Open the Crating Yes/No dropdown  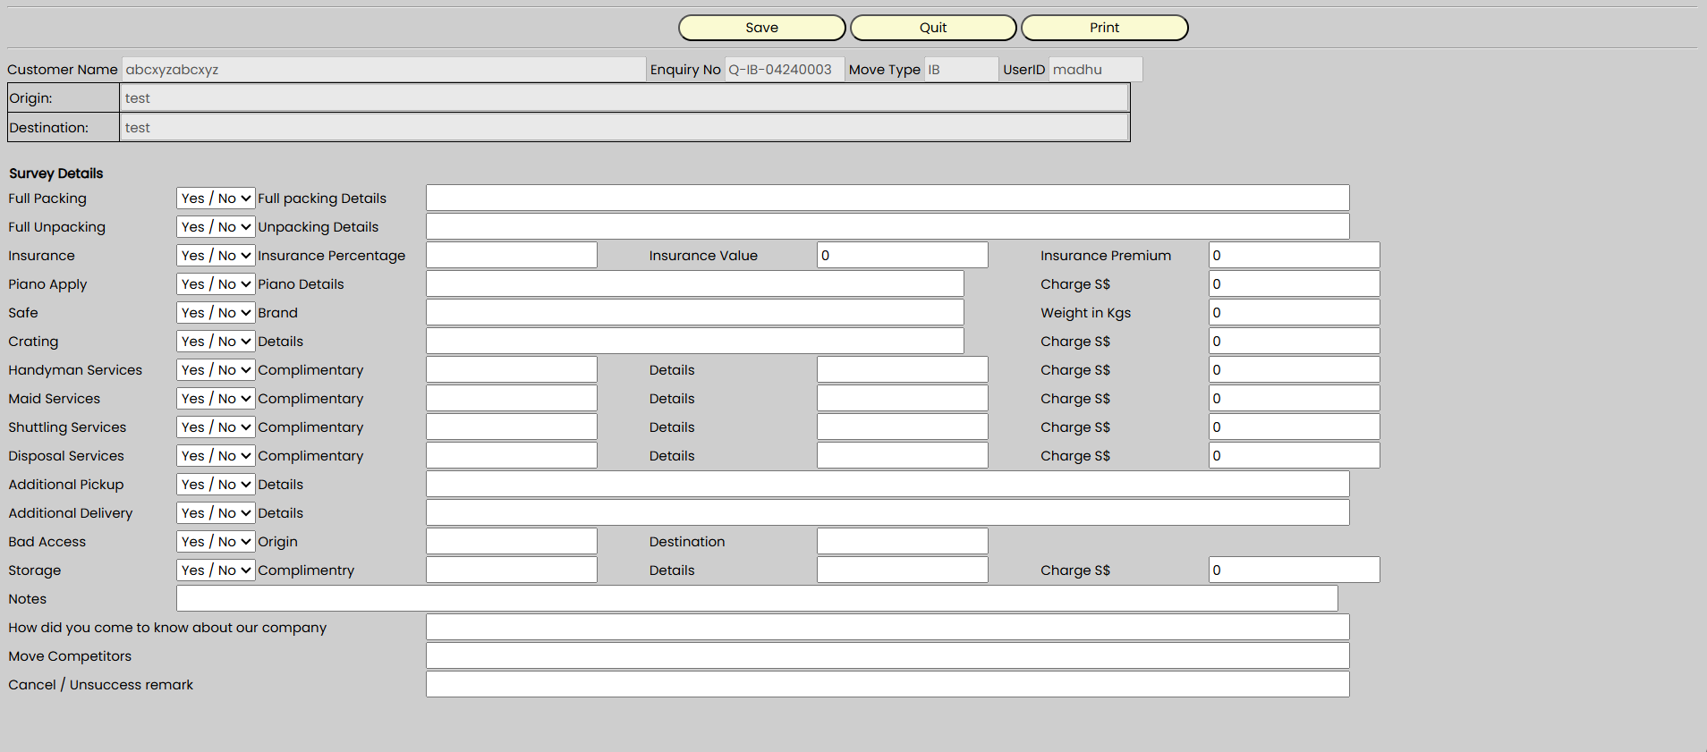pyautogui.click(x=216, y=342)
